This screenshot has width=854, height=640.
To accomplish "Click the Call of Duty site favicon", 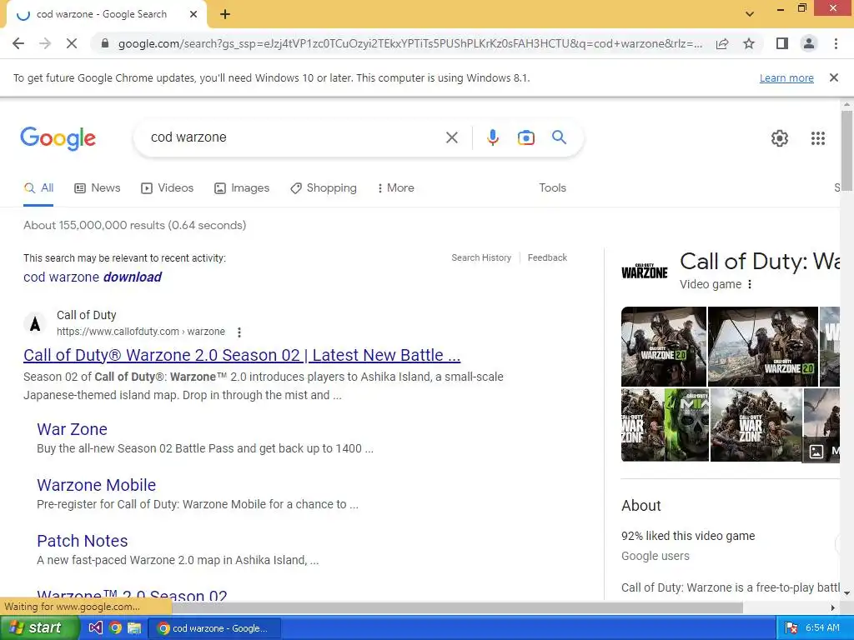I will 35,324.
